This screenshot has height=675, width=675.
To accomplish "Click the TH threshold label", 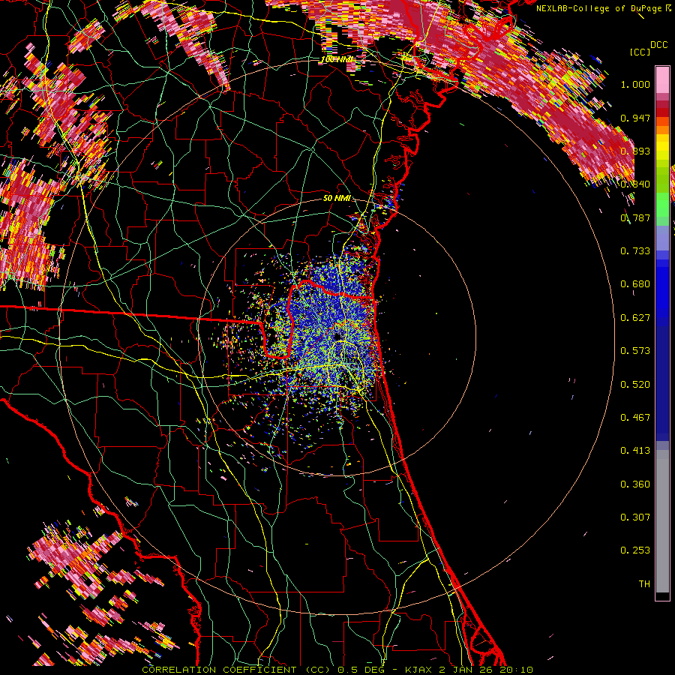I will pos(644,584).
